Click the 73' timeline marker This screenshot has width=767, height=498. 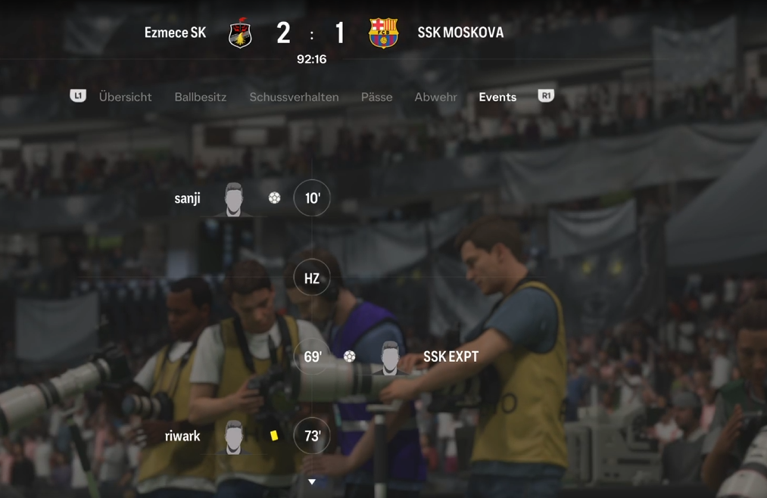pyautogui.click(x=312, y=435)
